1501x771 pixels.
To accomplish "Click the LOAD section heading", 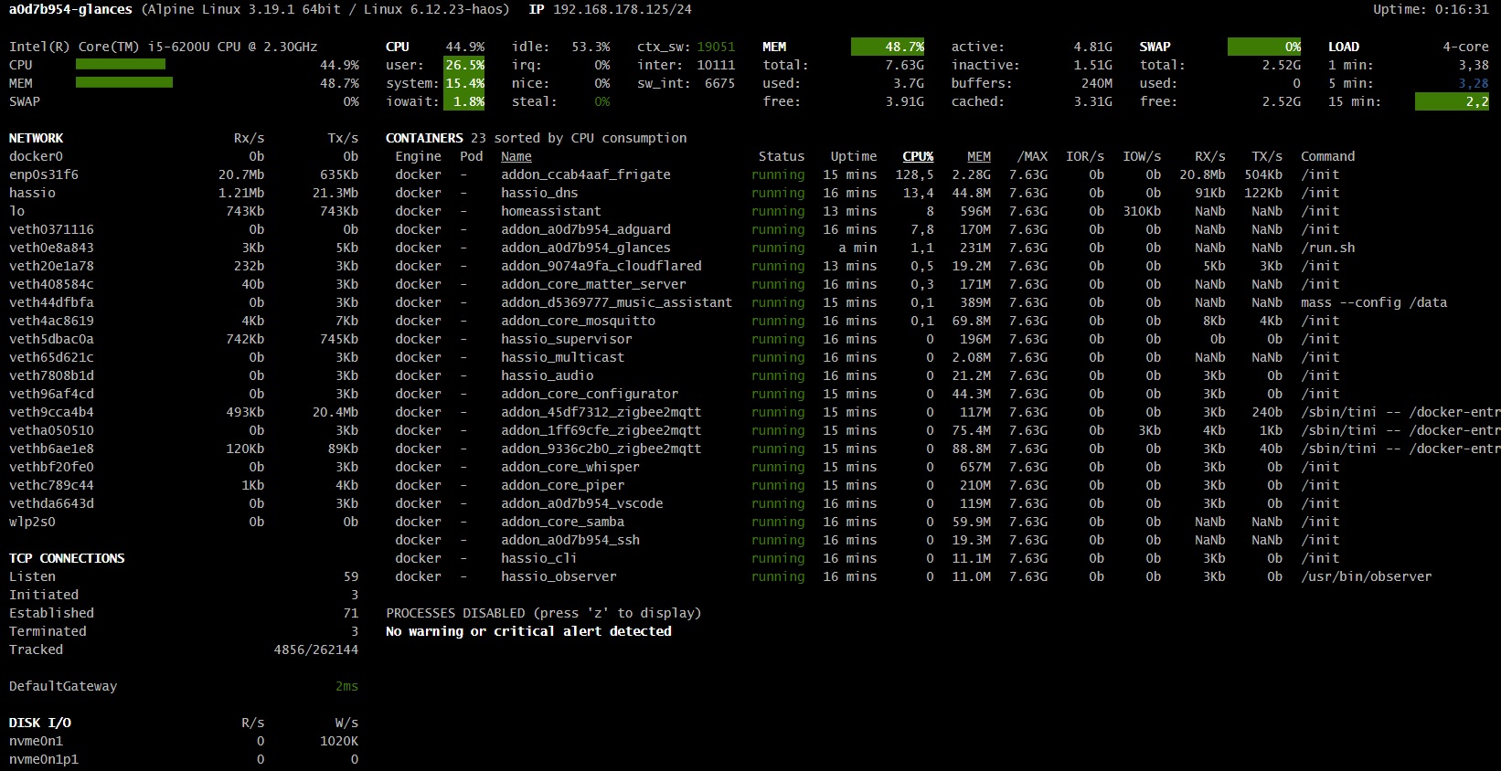I will tap(1343, 47).
